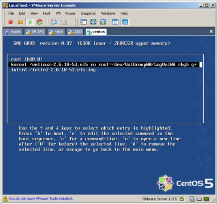Open the Edit menu

(x=22, y=13)
